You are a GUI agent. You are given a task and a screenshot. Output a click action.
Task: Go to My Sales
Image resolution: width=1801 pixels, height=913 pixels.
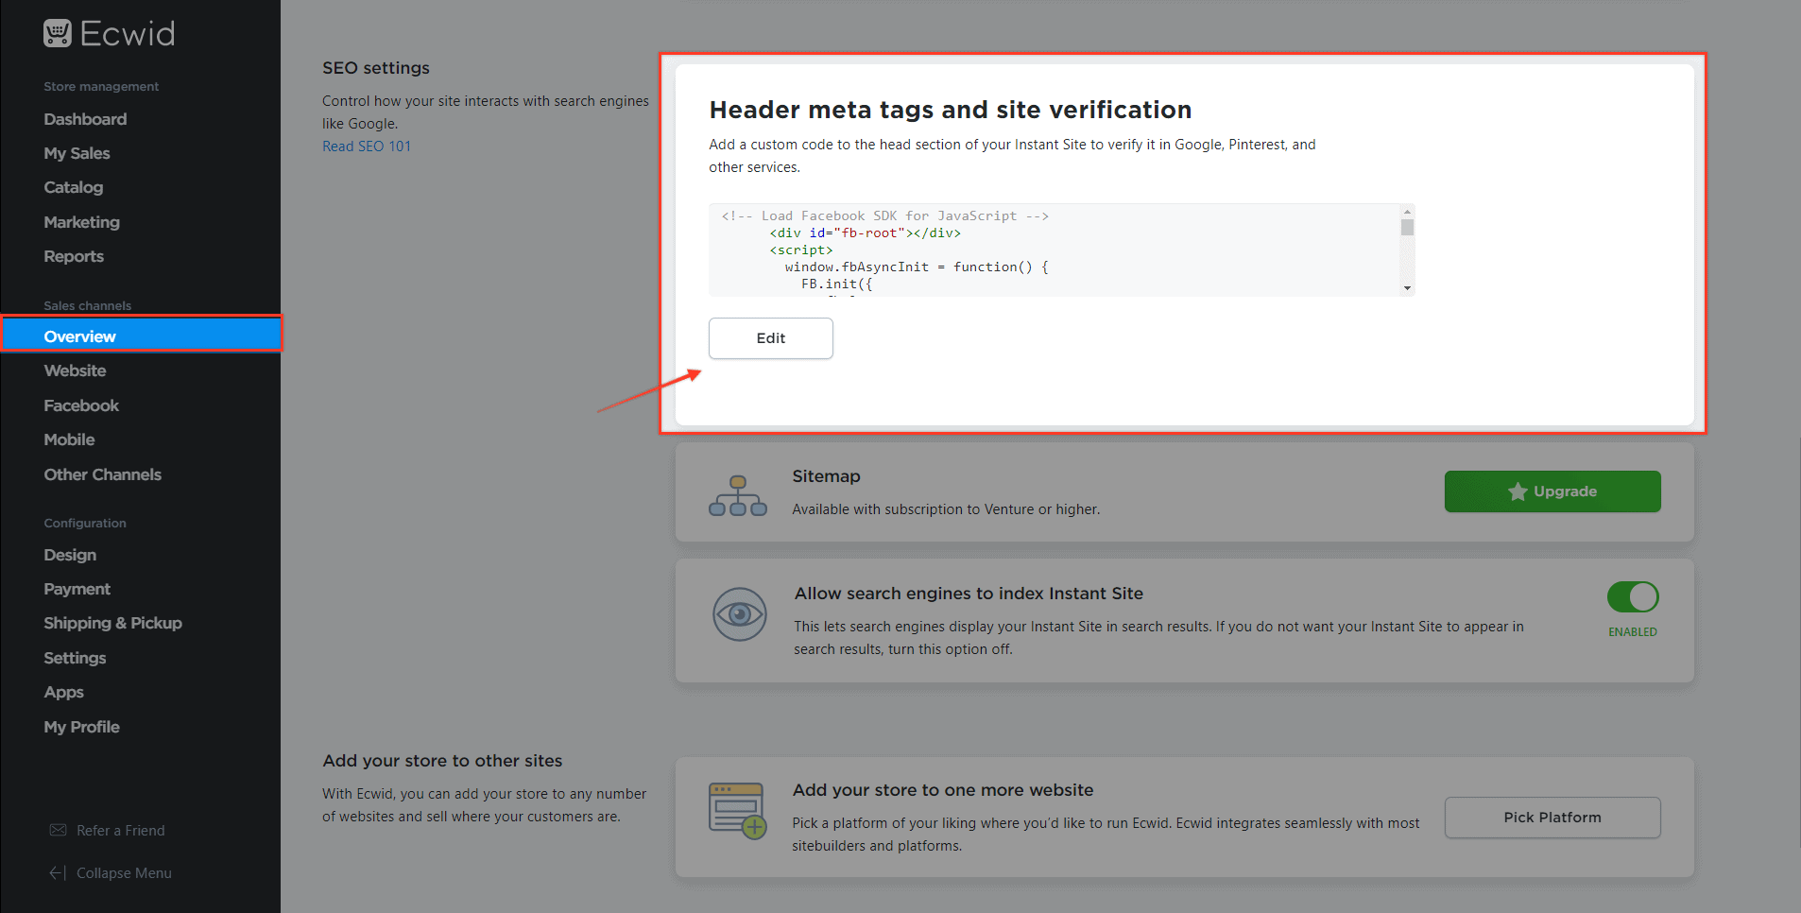coord(77,153)
